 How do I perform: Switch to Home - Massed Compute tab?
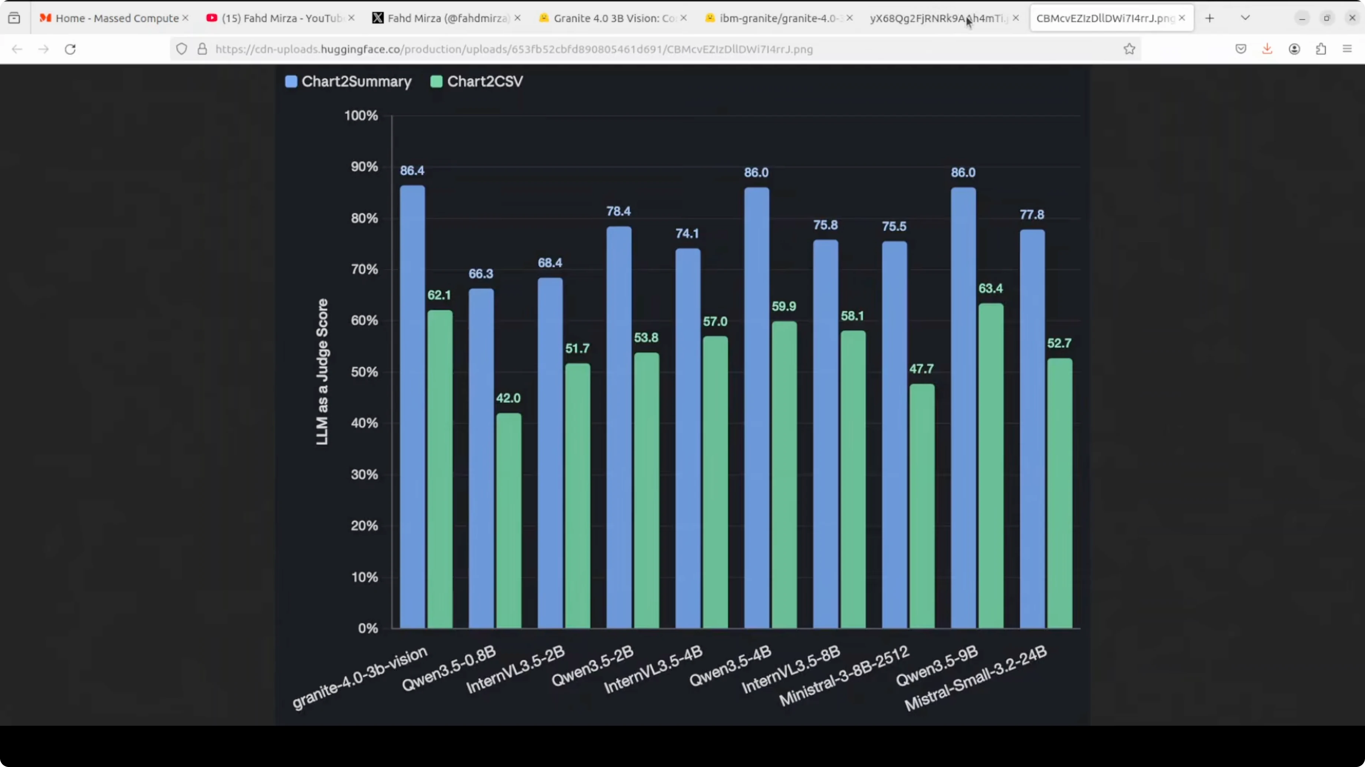(x=116, y=19)
